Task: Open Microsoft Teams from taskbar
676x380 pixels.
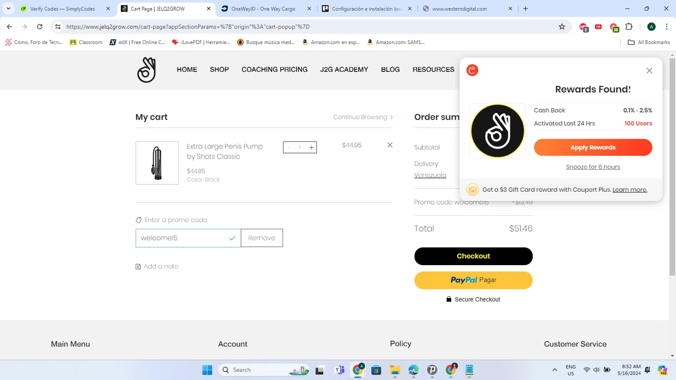Action: [x=339, y=370]
